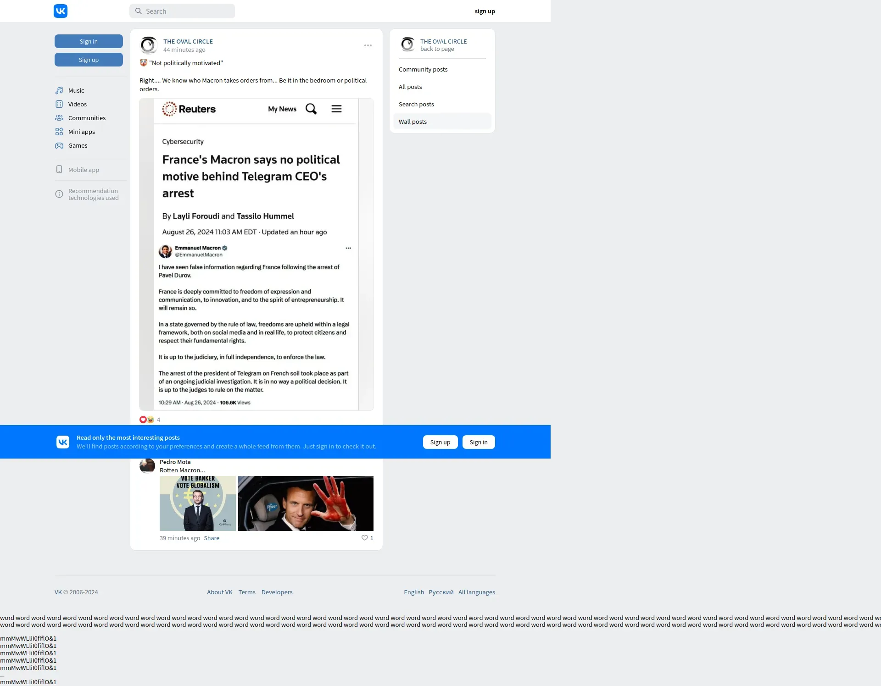Open All languages selector in footer
This screenshot has height=686, width=881.
(x=476, y=592)
